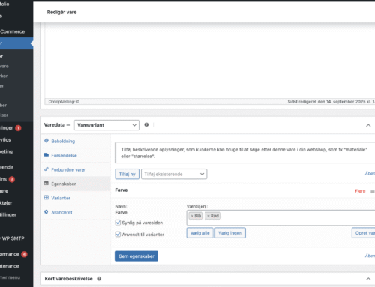Click inside the description editor area
This screenshot has height=287, width=375.
coord(210,60)
